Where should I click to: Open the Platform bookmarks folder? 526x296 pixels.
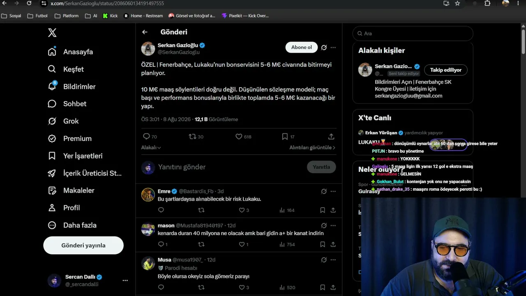[x=67, y=16]
